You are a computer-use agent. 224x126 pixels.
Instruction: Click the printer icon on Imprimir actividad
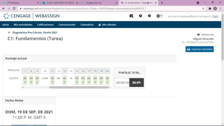pos(189,49)
